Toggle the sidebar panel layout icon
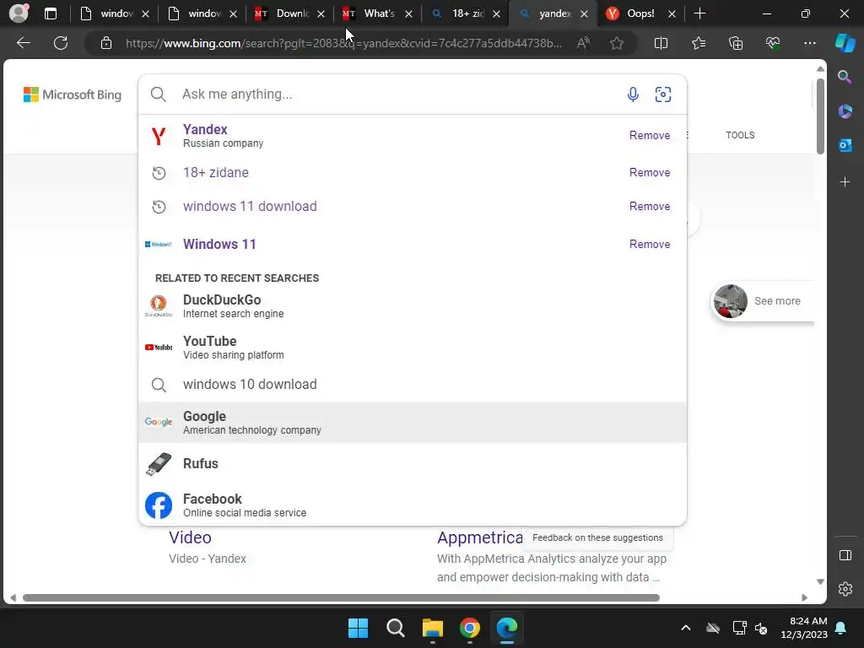Image resolution: width=864 pixels, height=648 pixels. coord(845,555)
